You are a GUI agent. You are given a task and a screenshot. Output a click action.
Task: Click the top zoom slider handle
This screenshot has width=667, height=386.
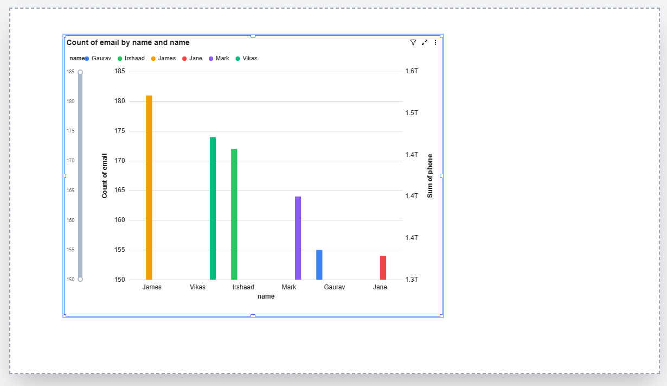coord(80,72)
